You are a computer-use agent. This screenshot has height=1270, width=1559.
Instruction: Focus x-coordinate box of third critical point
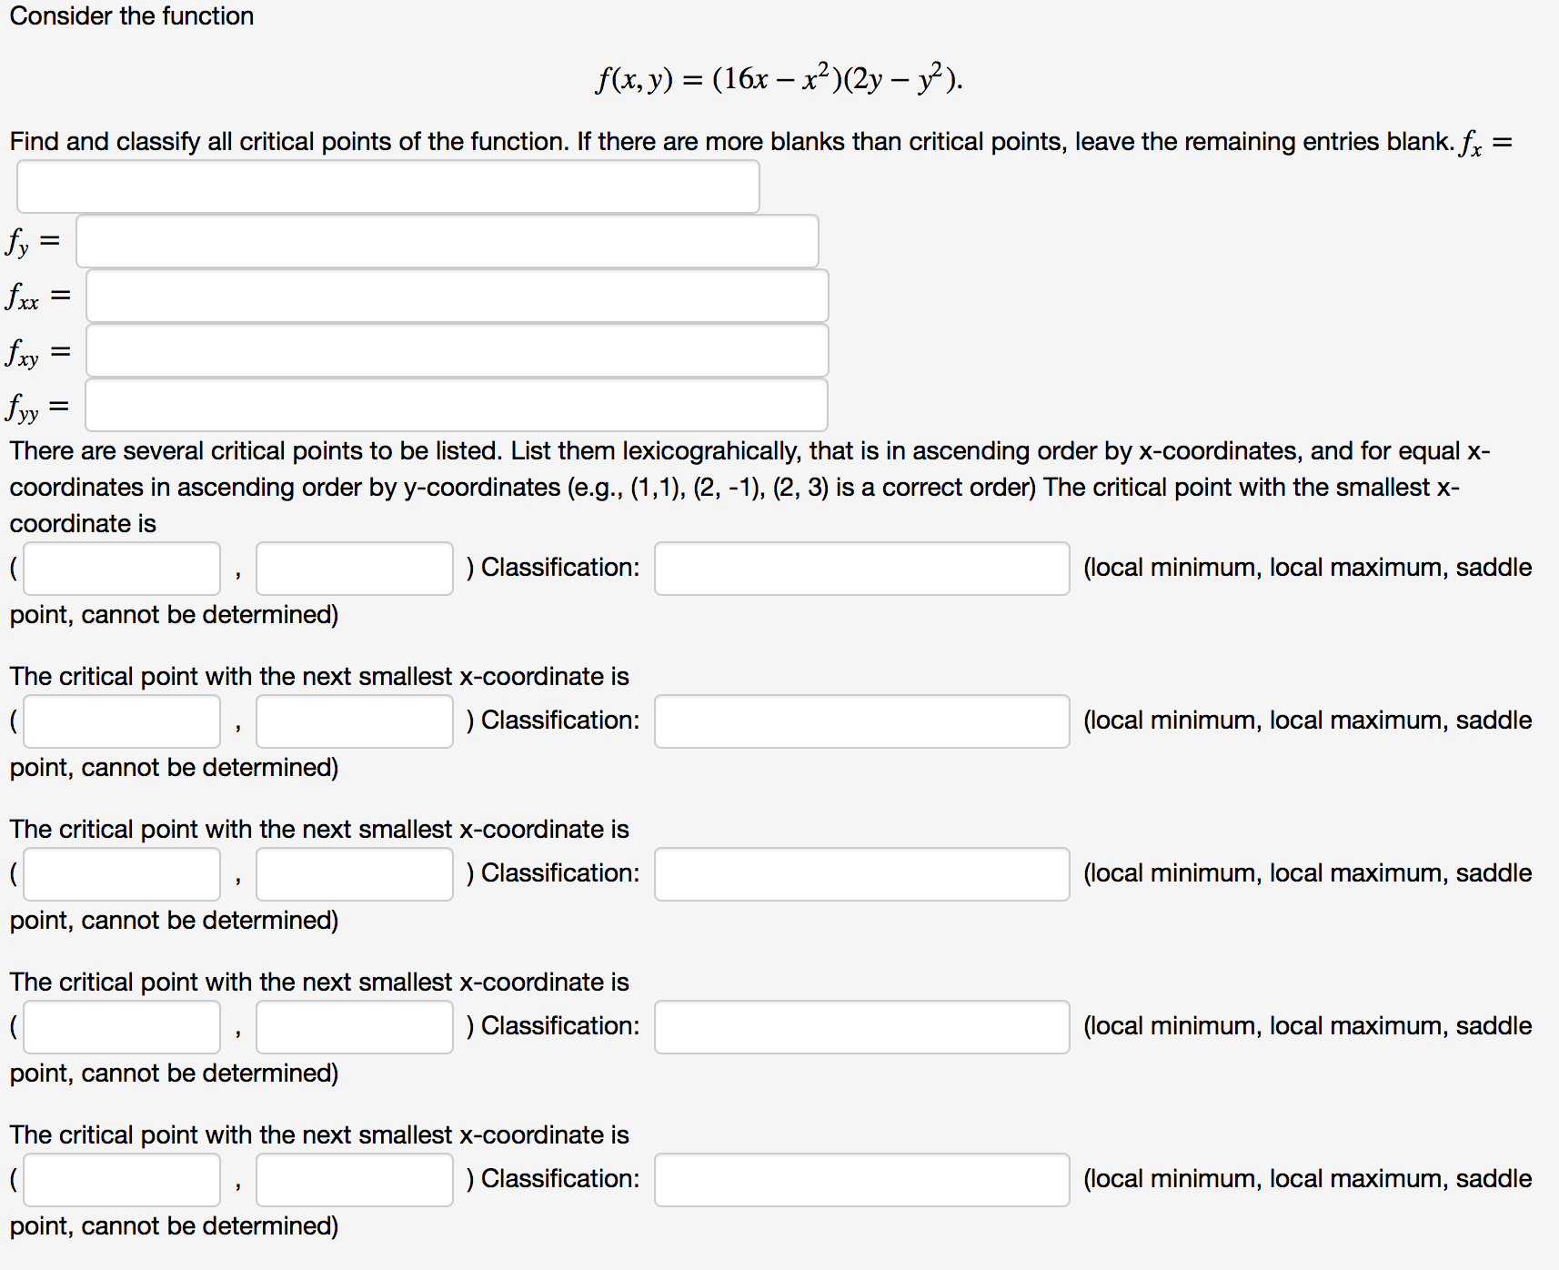pyautogui.click(x=122, y=874)
